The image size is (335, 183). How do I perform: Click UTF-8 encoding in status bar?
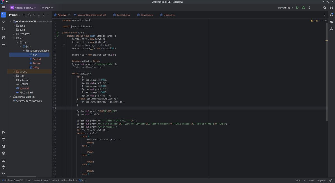click(x=312, y=180)
